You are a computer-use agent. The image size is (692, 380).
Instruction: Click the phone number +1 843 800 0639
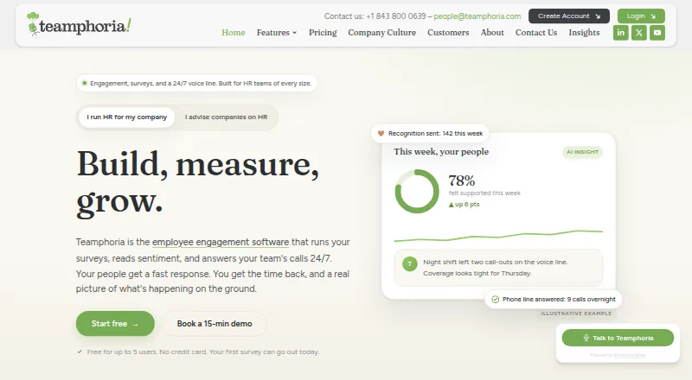[396, 16]
